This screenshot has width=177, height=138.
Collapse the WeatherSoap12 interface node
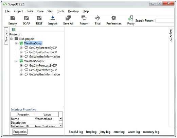pyautogui.click(x=16, y=61)
